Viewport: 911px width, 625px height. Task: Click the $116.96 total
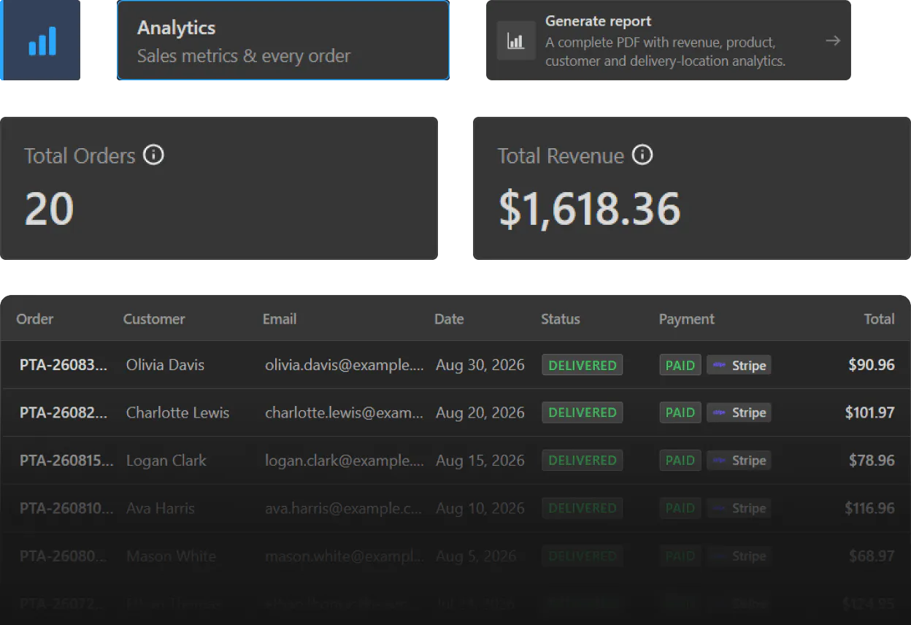[x=870, y=508]
